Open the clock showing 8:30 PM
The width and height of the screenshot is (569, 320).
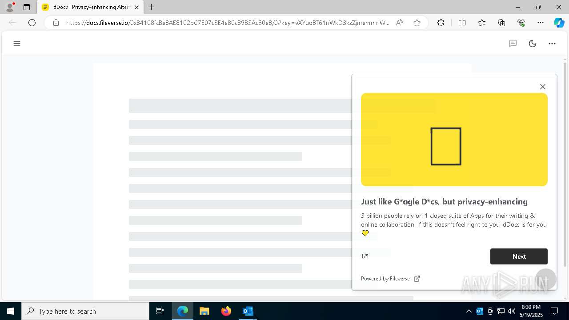pyautogui.click(x=531, y=311)
